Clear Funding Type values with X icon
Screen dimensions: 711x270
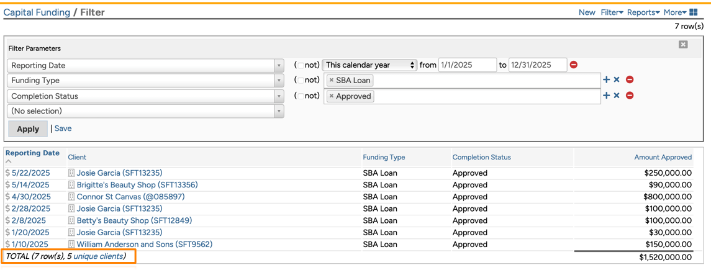point(617,79)
